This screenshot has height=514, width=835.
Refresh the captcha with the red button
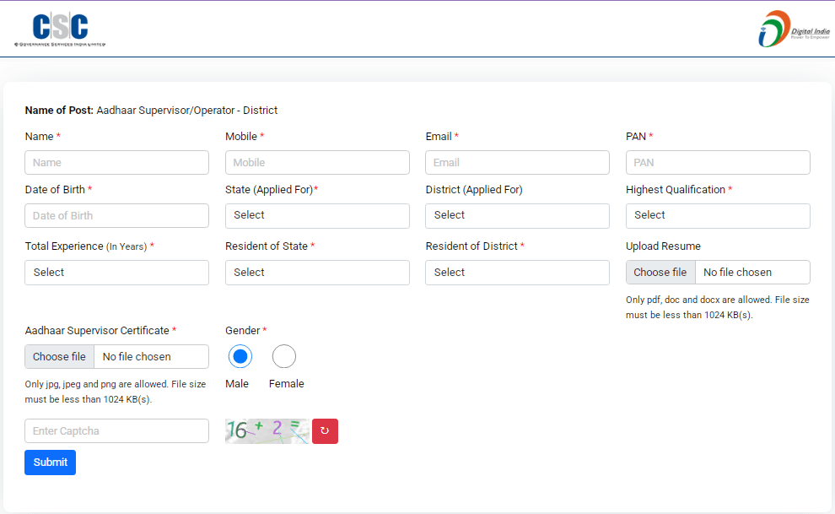coord(325,431)
